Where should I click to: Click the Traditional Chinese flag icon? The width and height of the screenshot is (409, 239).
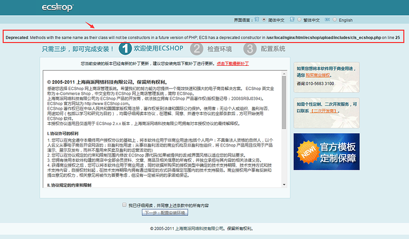coord(292,20)
